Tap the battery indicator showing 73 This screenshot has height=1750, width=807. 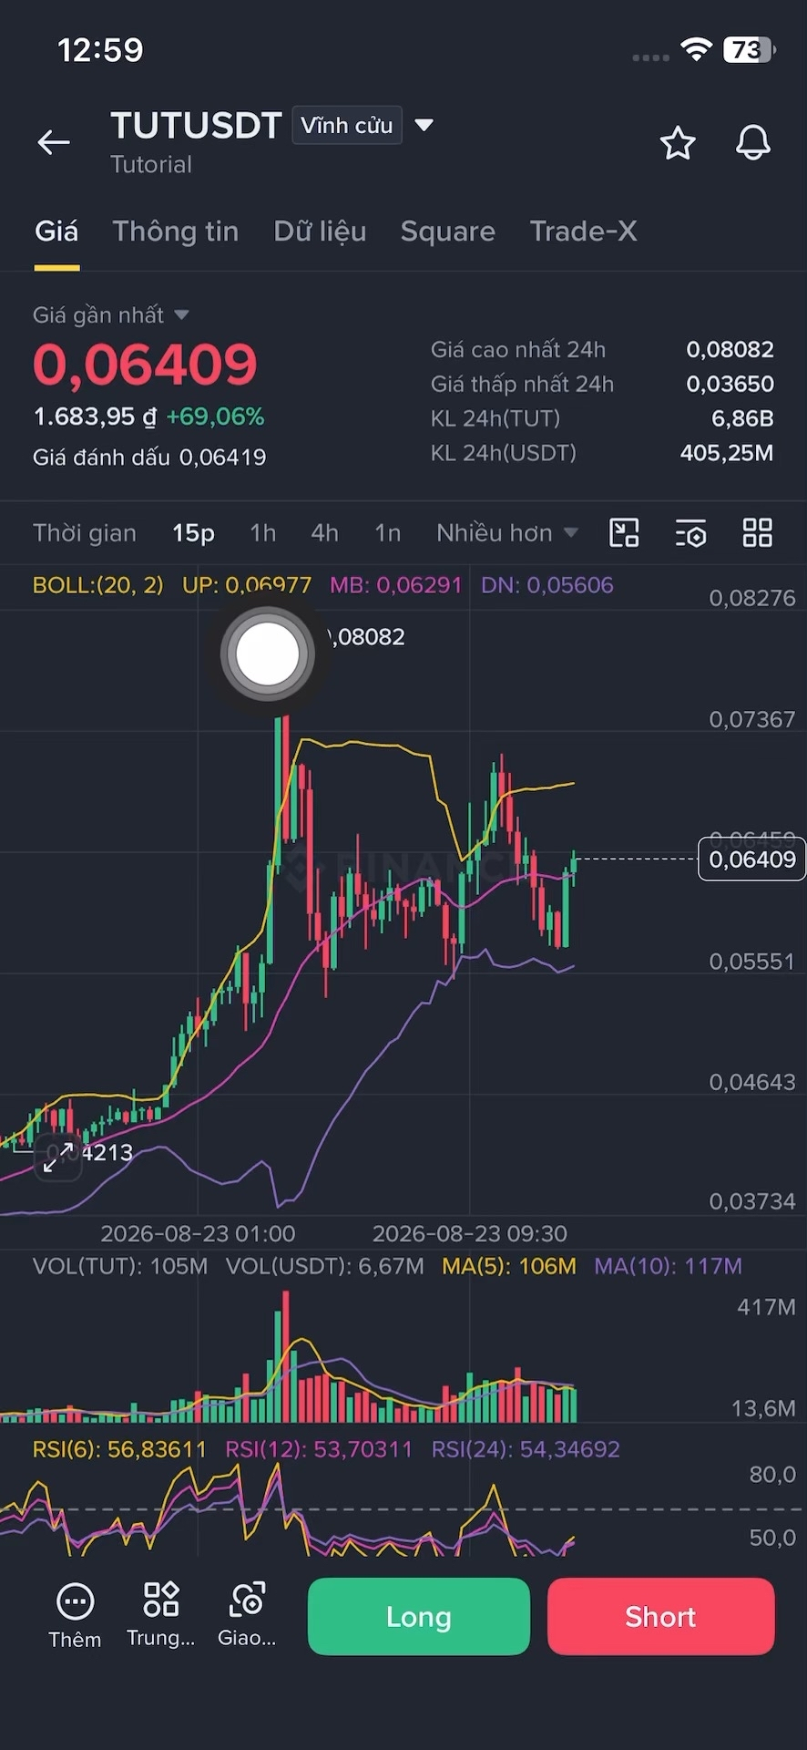(750, 49)
